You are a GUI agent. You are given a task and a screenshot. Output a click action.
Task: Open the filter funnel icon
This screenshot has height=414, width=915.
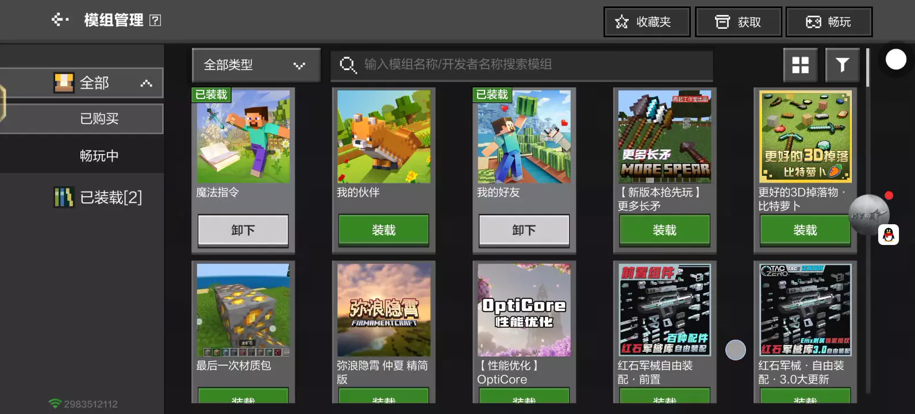pos(842,64)
